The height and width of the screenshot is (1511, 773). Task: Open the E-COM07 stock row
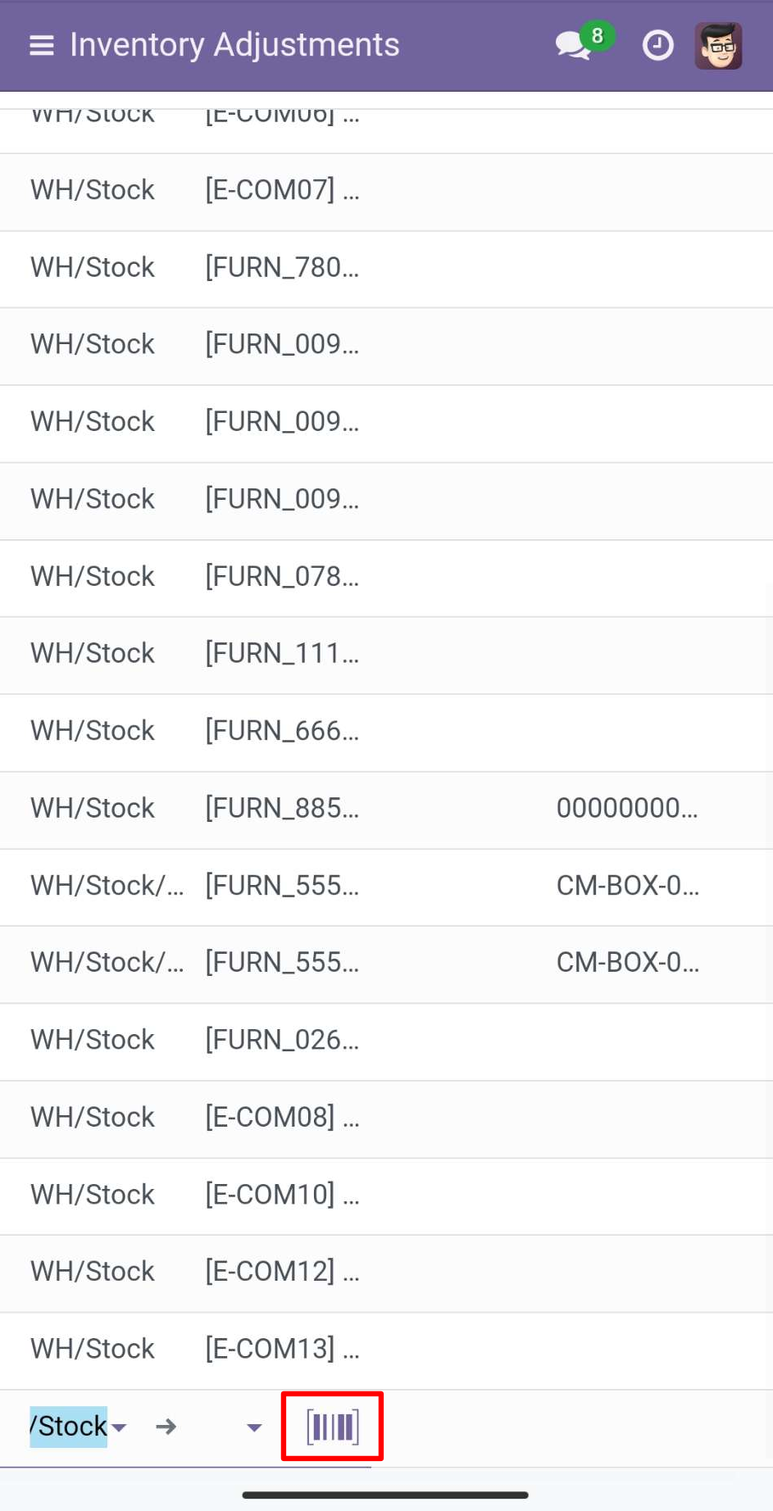click(386, 192)
